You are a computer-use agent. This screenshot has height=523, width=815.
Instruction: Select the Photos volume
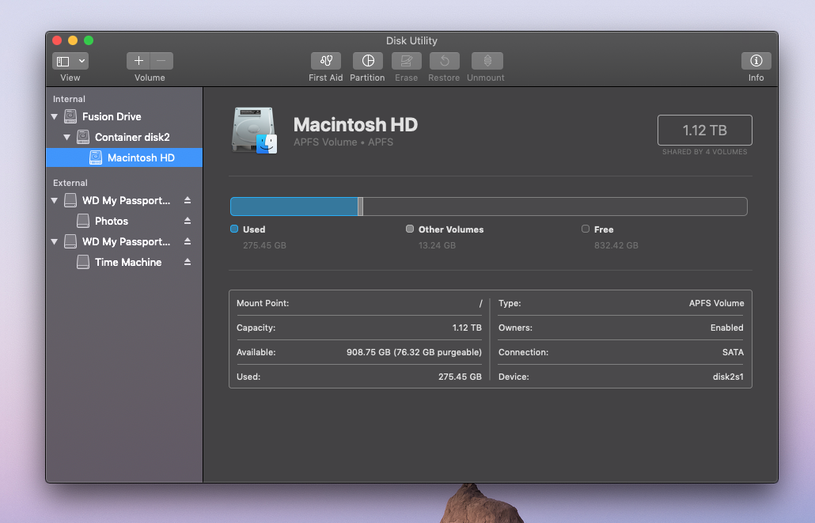click(x=124, y=221)
